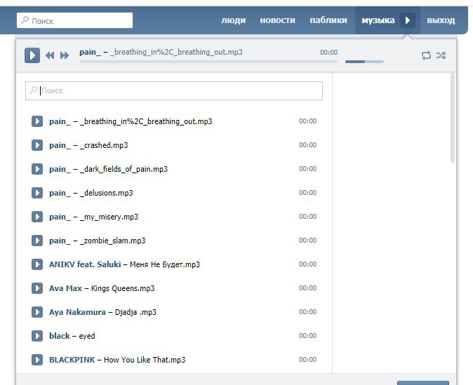The height and width of the screenshot is (385, 473).
Task: Open the музыка menu item
Action: [x=378, y=20]
